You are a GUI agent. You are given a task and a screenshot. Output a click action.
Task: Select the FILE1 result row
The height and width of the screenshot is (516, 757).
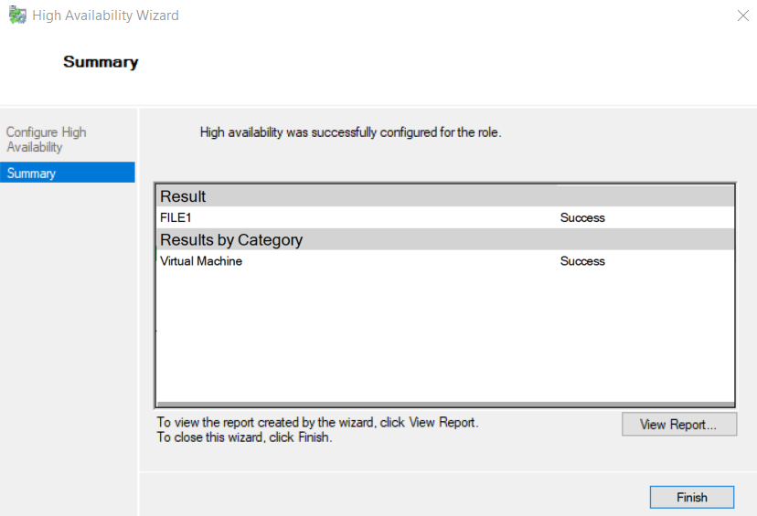(x=445, y=217)
